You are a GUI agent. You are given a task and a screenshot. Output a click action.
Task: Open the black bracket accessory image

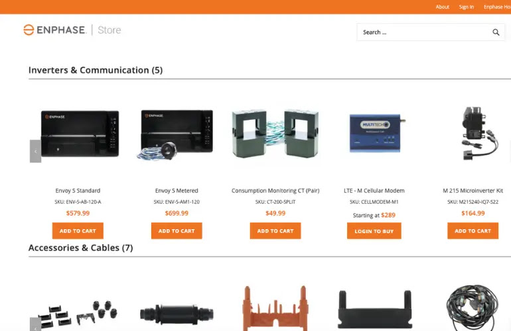click(x=375, y=309)
